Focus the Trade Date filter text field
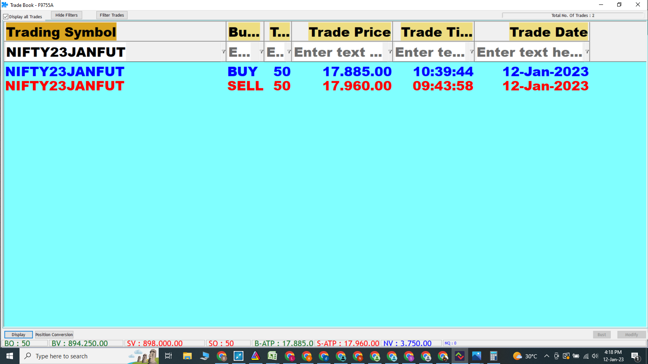648x364 pixels. pos(530,52)
